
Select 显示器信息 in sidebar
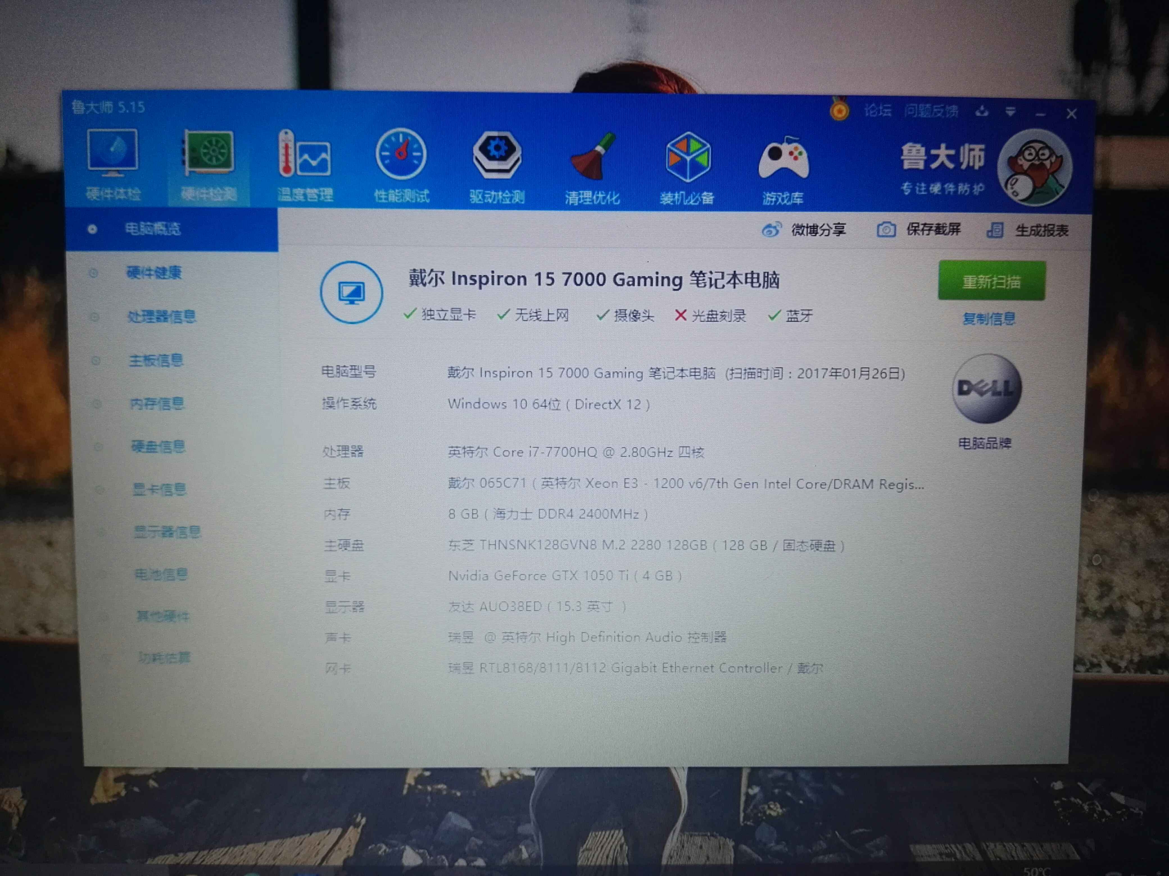pyautogui.click(x=167, y=532)
